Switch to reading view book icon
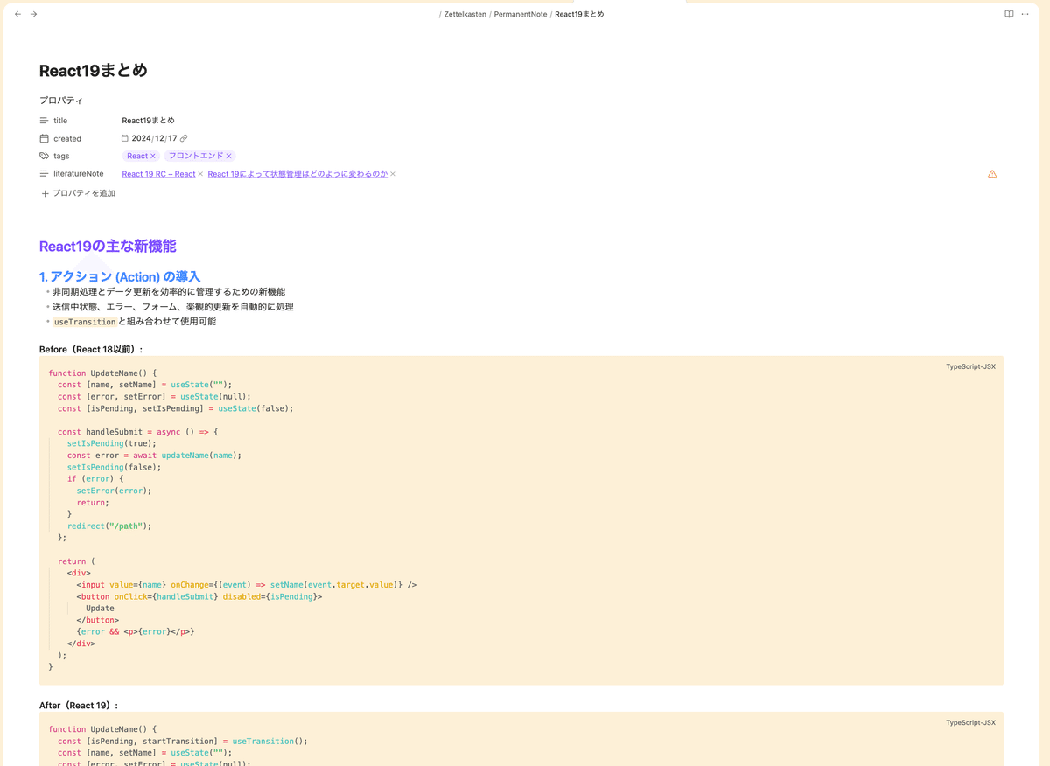This screenshot has width=1050, height=766. click(1009, 14)
